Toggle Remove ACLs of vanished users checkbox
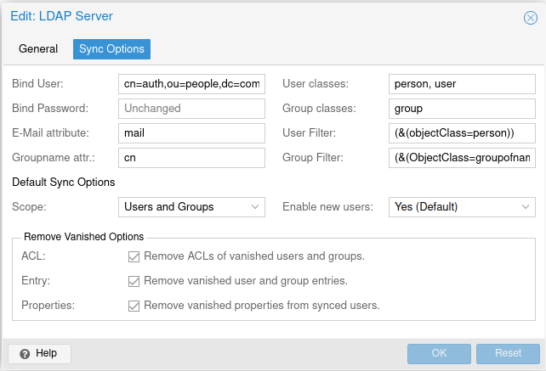 click(x=134, y=256)
